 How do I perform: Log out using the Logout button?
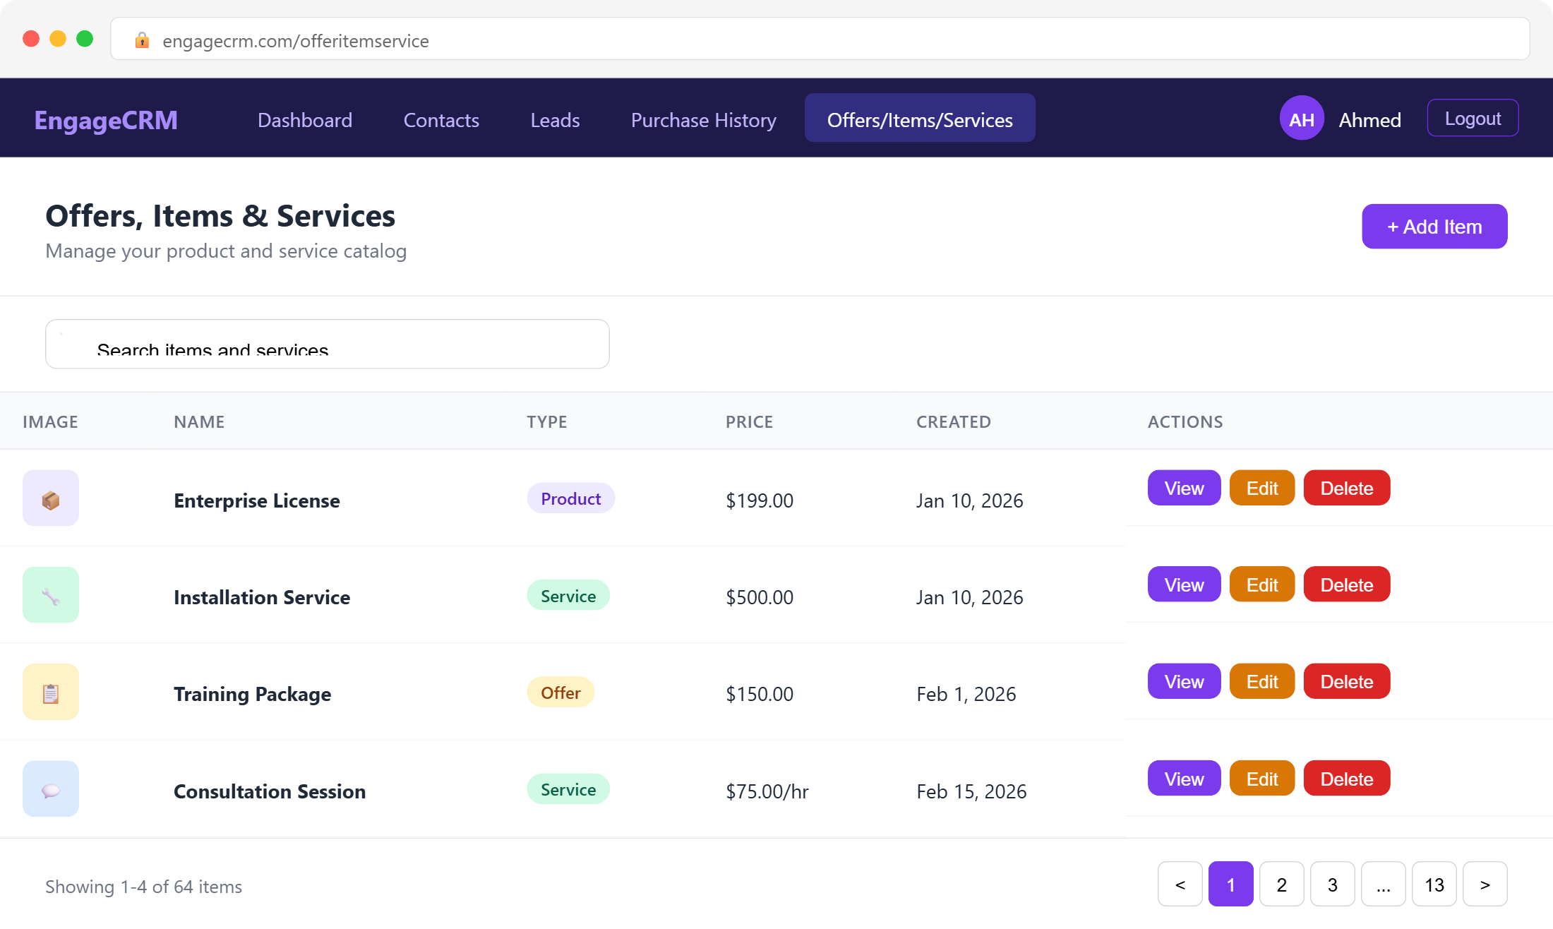click(x=1472, y=119)
